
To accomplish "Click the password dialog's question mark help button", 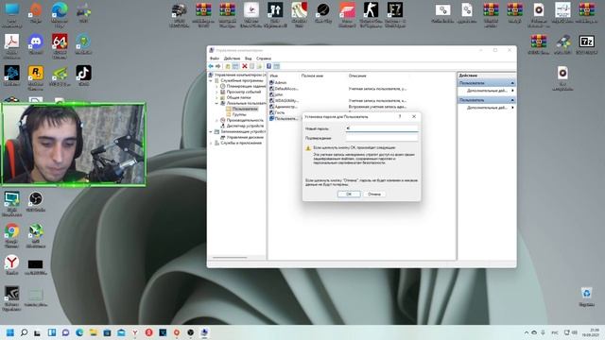I will coord(400,116).
